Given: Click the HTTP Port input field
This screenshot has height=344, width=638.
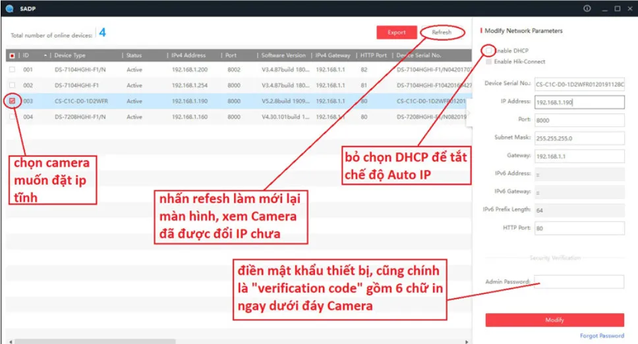Looking at the screenshot, I should pyautogui.click(x=579, y=228).
